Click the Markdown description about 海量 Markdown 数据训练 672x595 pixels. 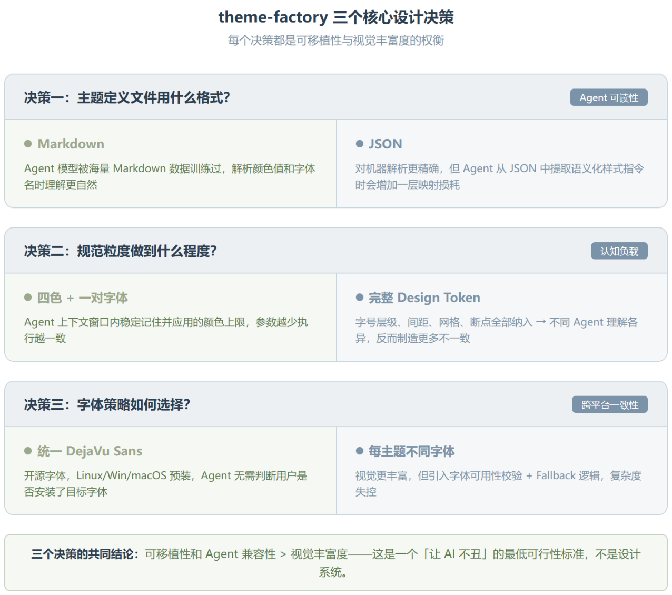[170, 176]
